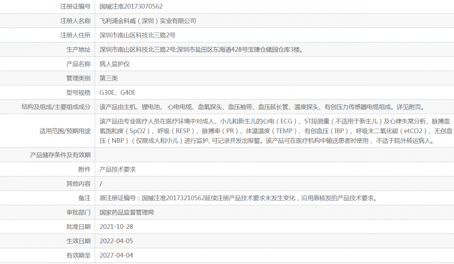Click the model specification G30E、G40E
454x264 pixels.
117,93
